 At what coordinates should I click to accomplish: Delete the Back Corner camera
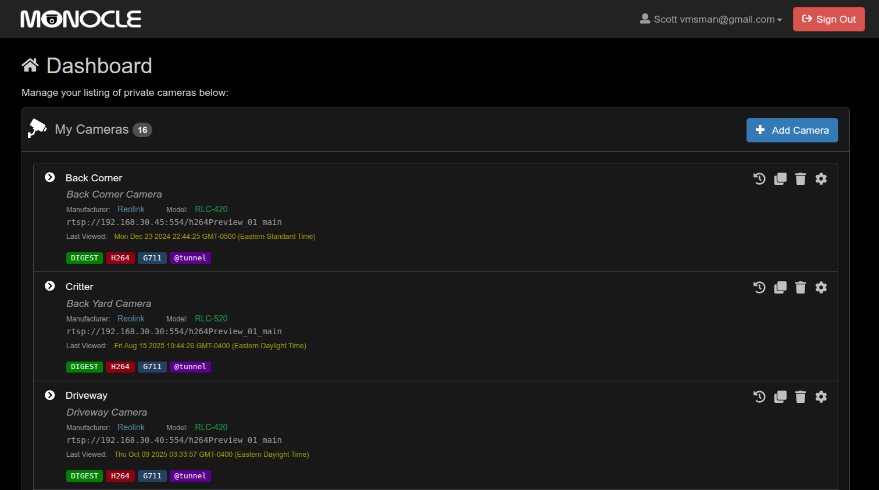tap(801, 178)
